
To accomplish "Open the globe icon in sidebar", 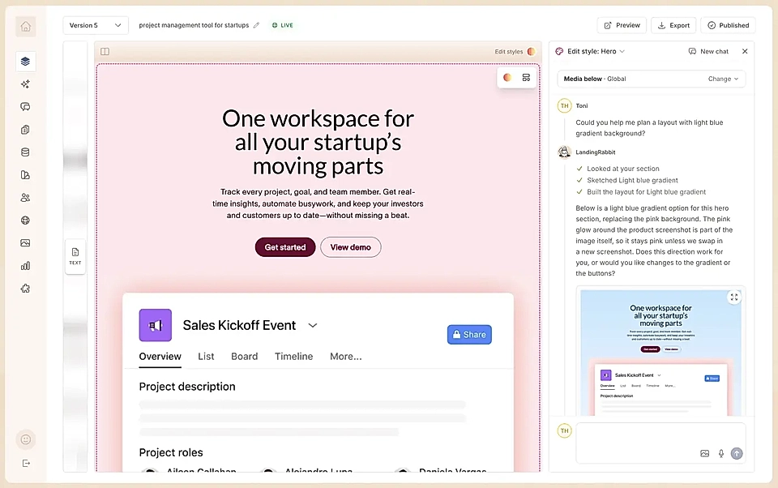I will [x=25, y=220].
